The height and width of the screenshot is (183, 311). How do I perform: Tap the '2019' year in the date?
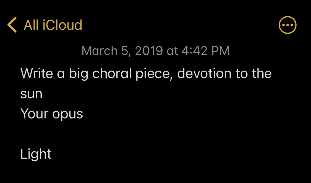coord(149,51)
